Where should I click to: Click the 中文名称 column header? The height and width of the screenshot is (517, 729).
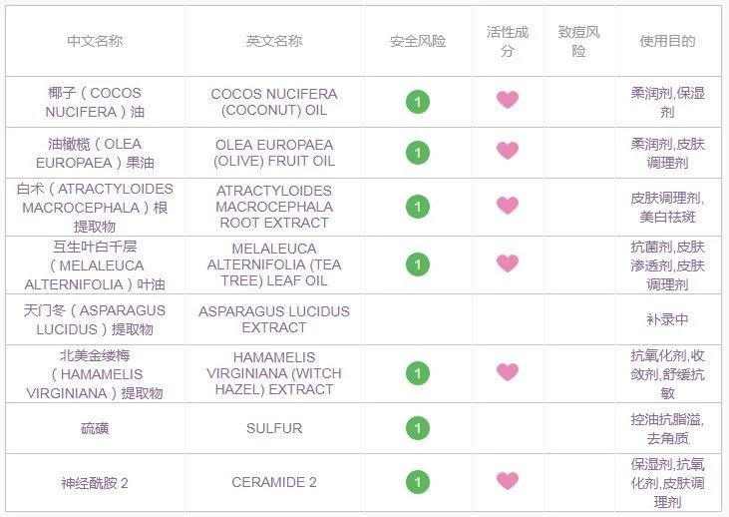pos(95,42)
